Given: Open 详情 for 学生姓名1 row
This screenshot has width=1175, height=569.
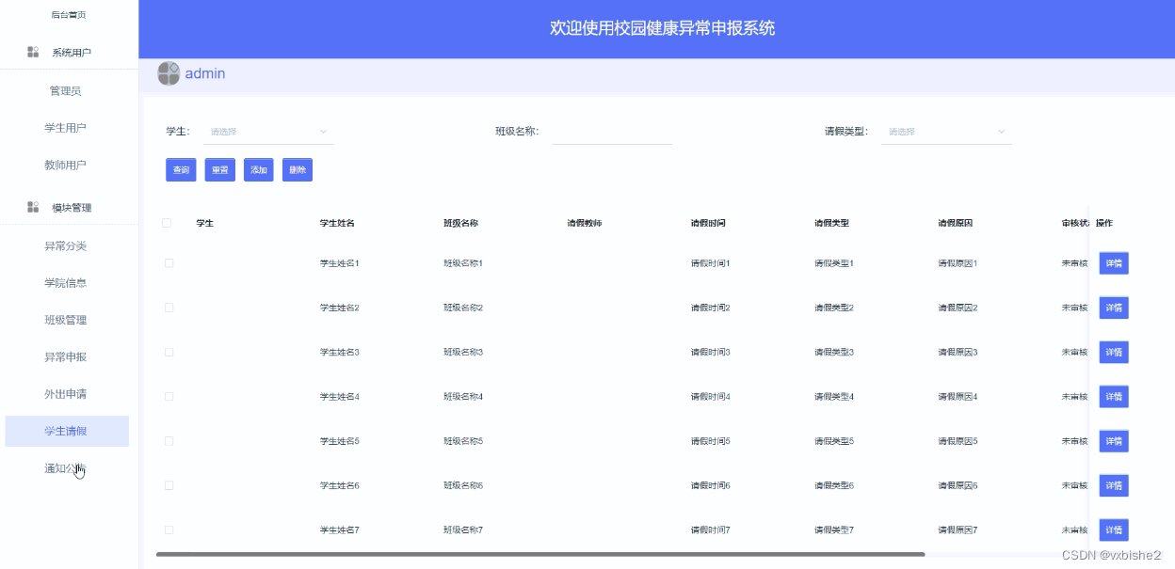Looking at the screenshot, I should coord(1114,263).
